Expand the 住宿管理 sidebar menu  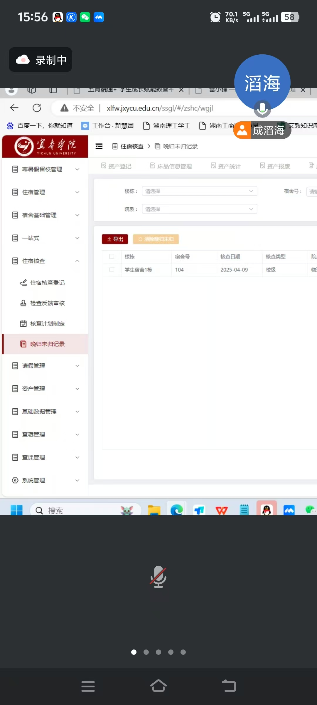click(x=45, y=192)
